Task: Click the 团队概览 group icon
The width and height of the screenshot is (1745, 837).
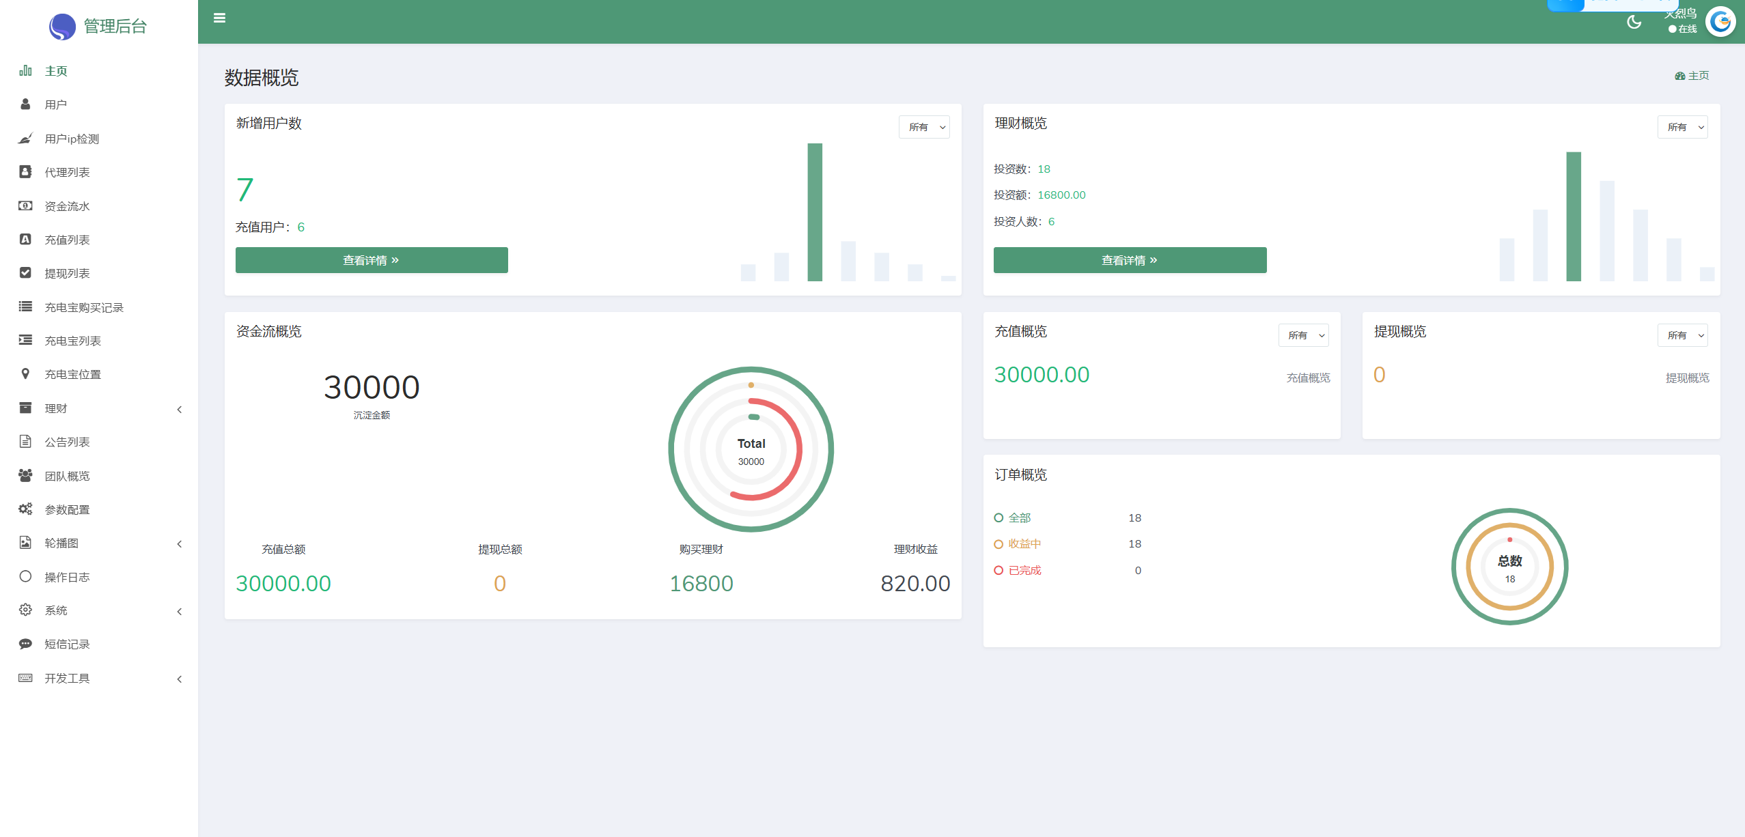Action: point(25,475)
